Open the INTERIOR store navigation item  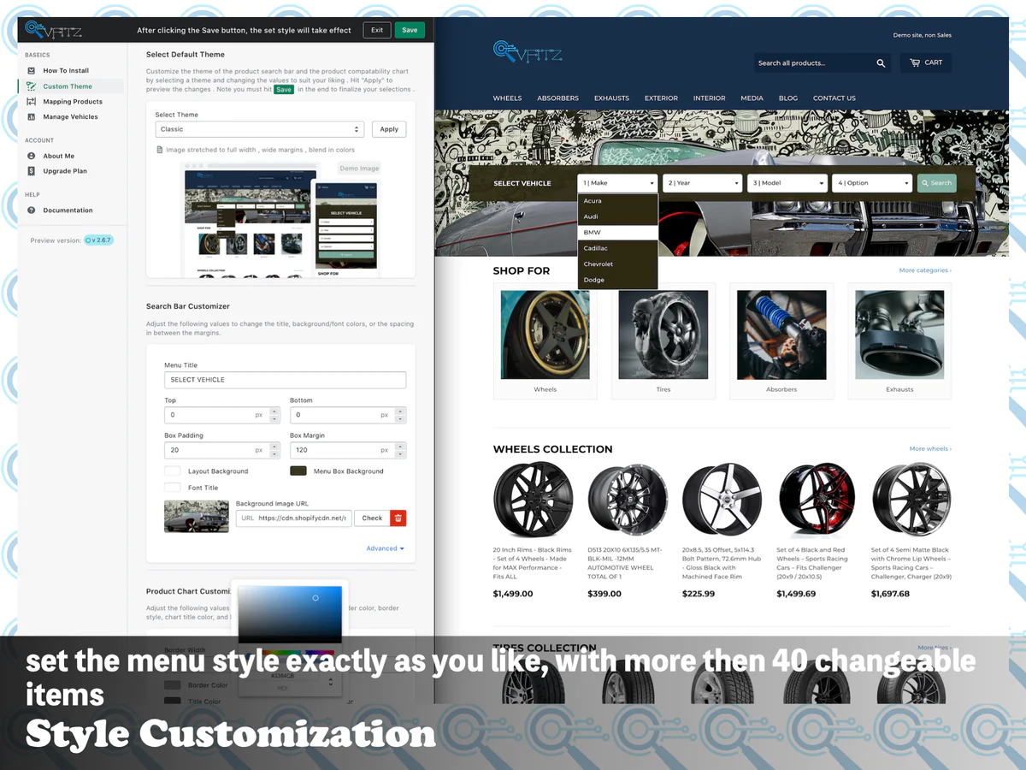pyautogui.click(x=709, y=98)
